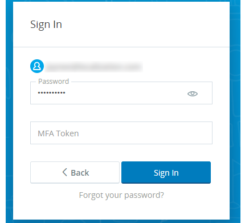The width and height of the screenshot is (245, 223).
Task: Click the left chevron on the Back button
Action: (64, 172)
